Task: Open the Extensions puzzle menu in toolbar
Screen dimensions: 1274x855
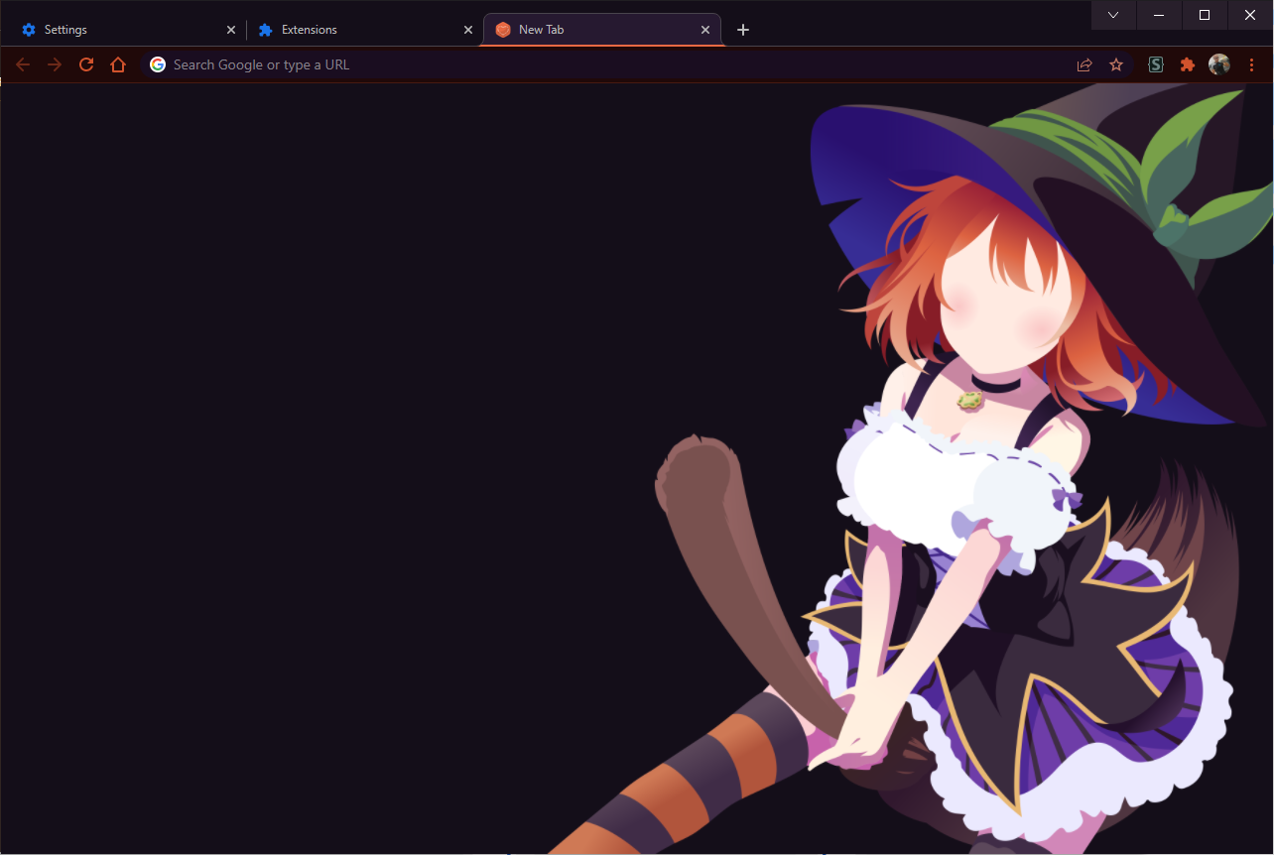Action: pos(1188,64)
